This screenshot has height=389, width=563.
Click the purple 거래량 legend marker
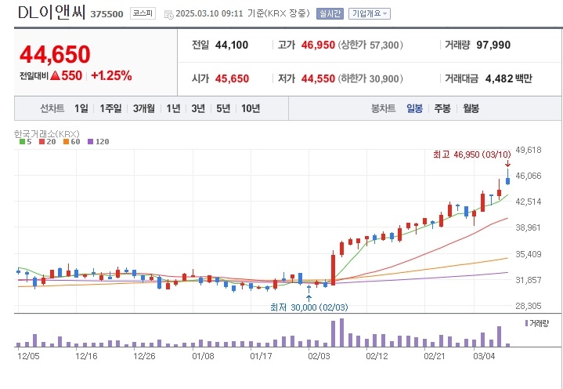526,323
